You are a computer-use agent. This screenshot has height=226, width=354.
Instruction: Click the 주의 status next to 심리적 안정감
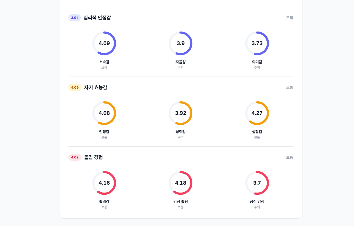point(290,17)
